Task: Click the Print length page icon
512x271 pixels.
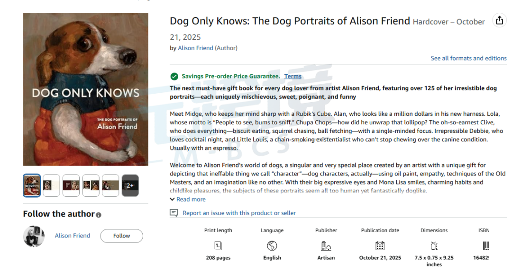Action: coord(218,245)
